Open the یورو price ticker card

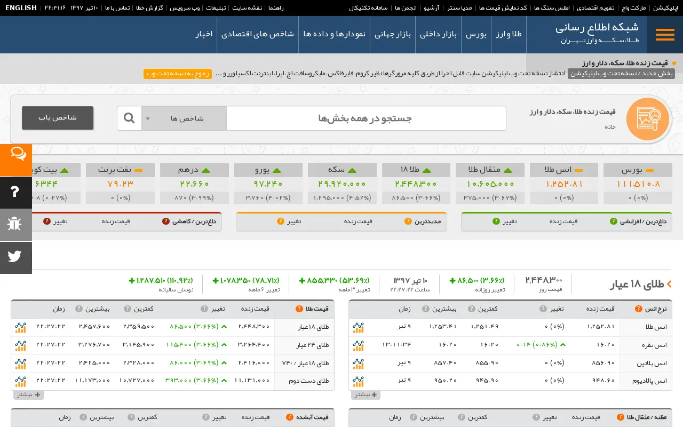(268, 184)
